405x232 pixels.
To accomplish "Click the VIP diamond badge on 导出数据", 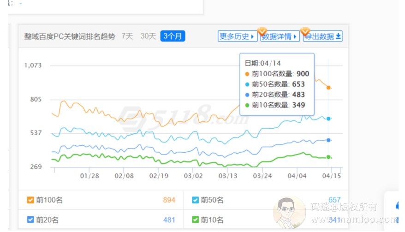I will click(305, 31).
